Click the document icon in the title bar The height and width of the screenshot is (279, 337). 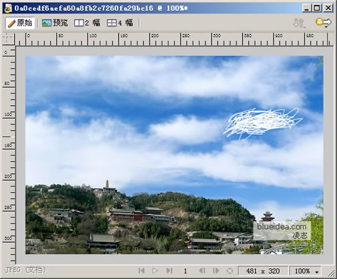pyautogui.click(x=8, y=8)
